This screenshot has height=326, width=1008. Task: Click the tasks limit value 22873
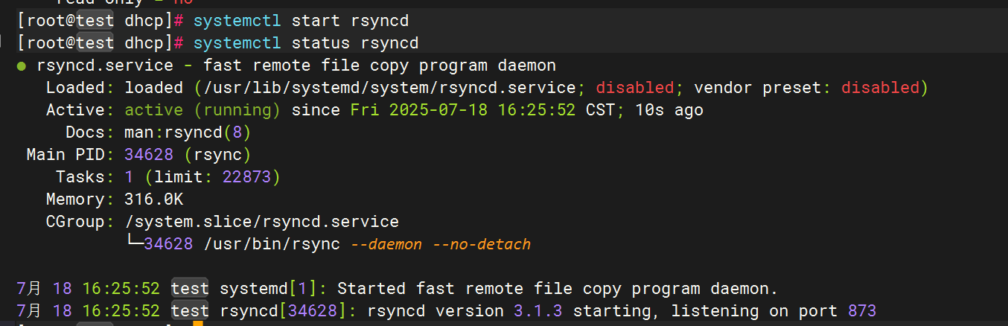click(x=247, y=177)
